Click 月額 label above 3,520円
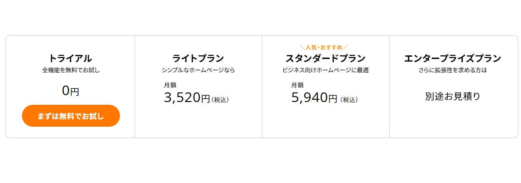This screenshot has width=521, height=183. pyautogui.click(x=170, y=85)
